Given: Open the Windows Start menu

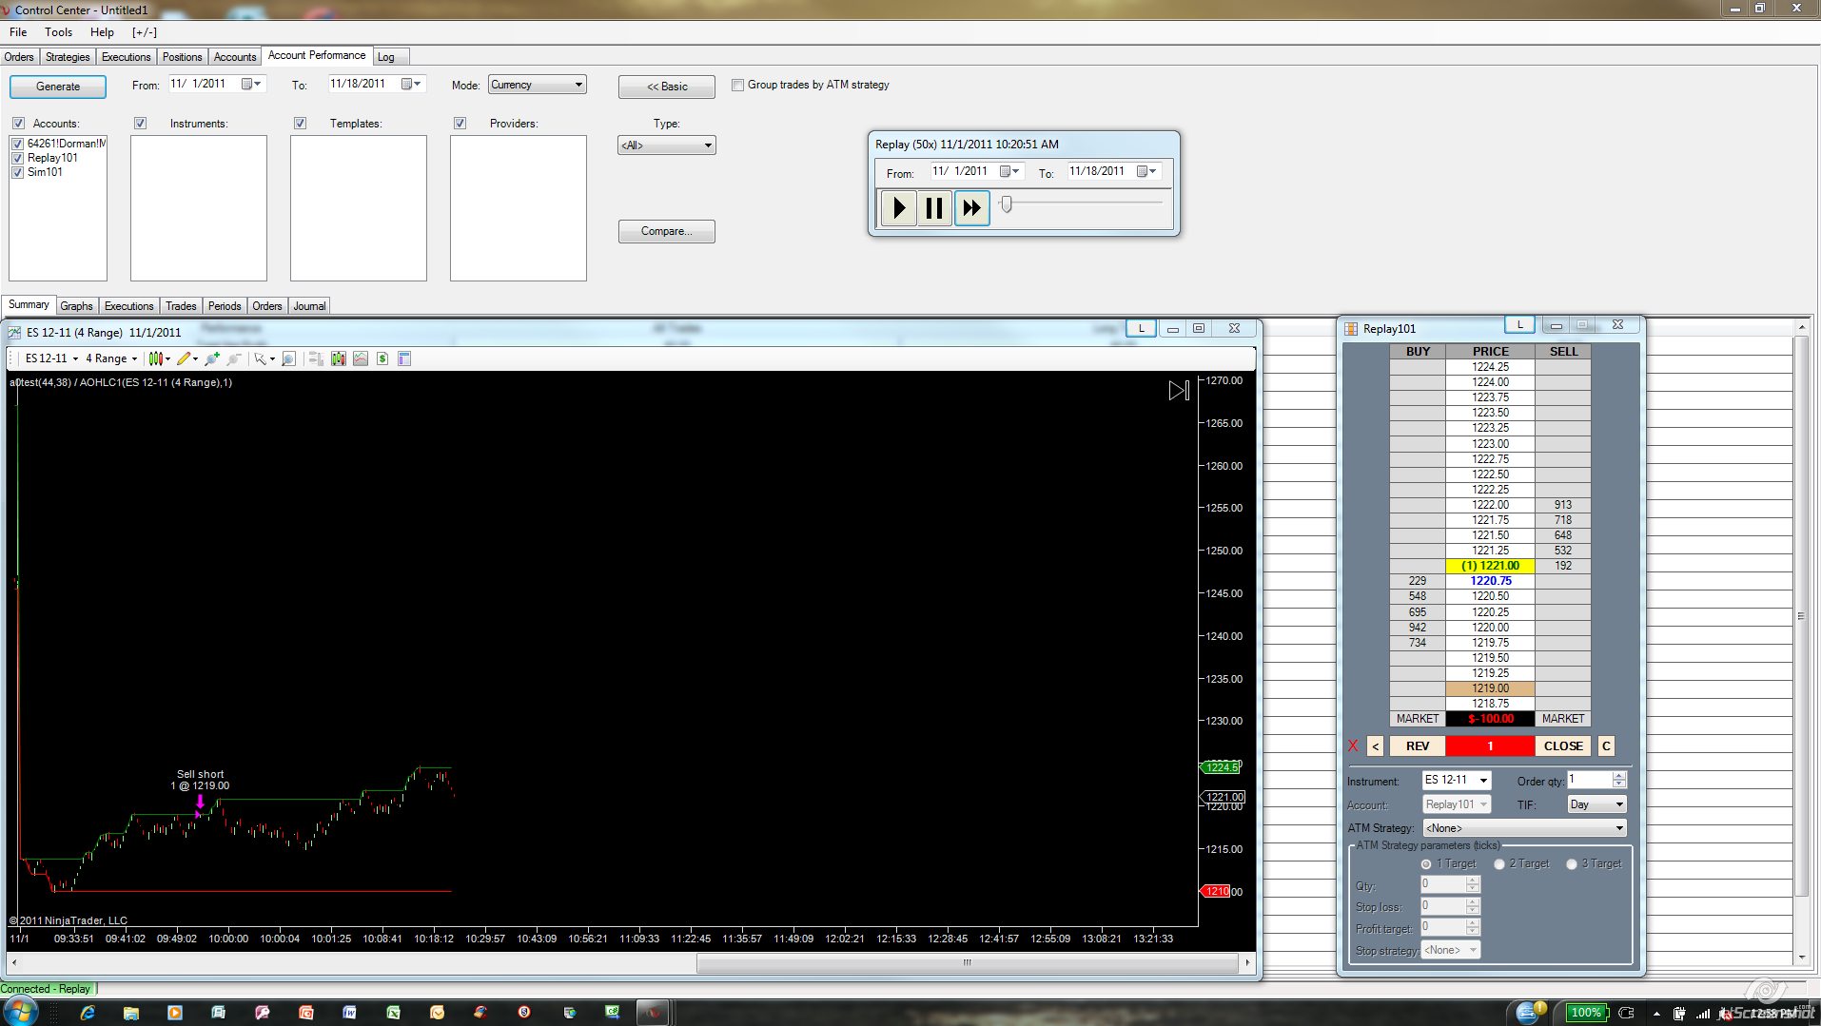Looking at the screenshot, I should pos(20,1011).
